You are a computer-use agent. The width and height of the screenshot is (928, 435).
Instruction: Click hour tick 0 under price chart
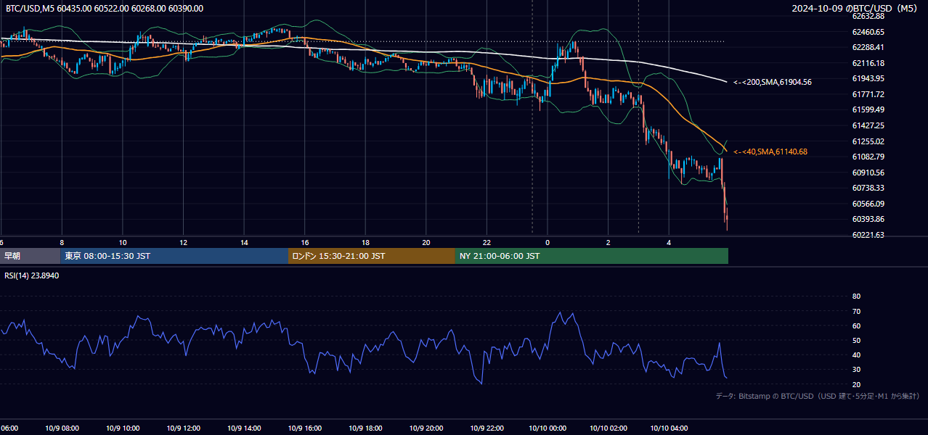coord(548,242)
